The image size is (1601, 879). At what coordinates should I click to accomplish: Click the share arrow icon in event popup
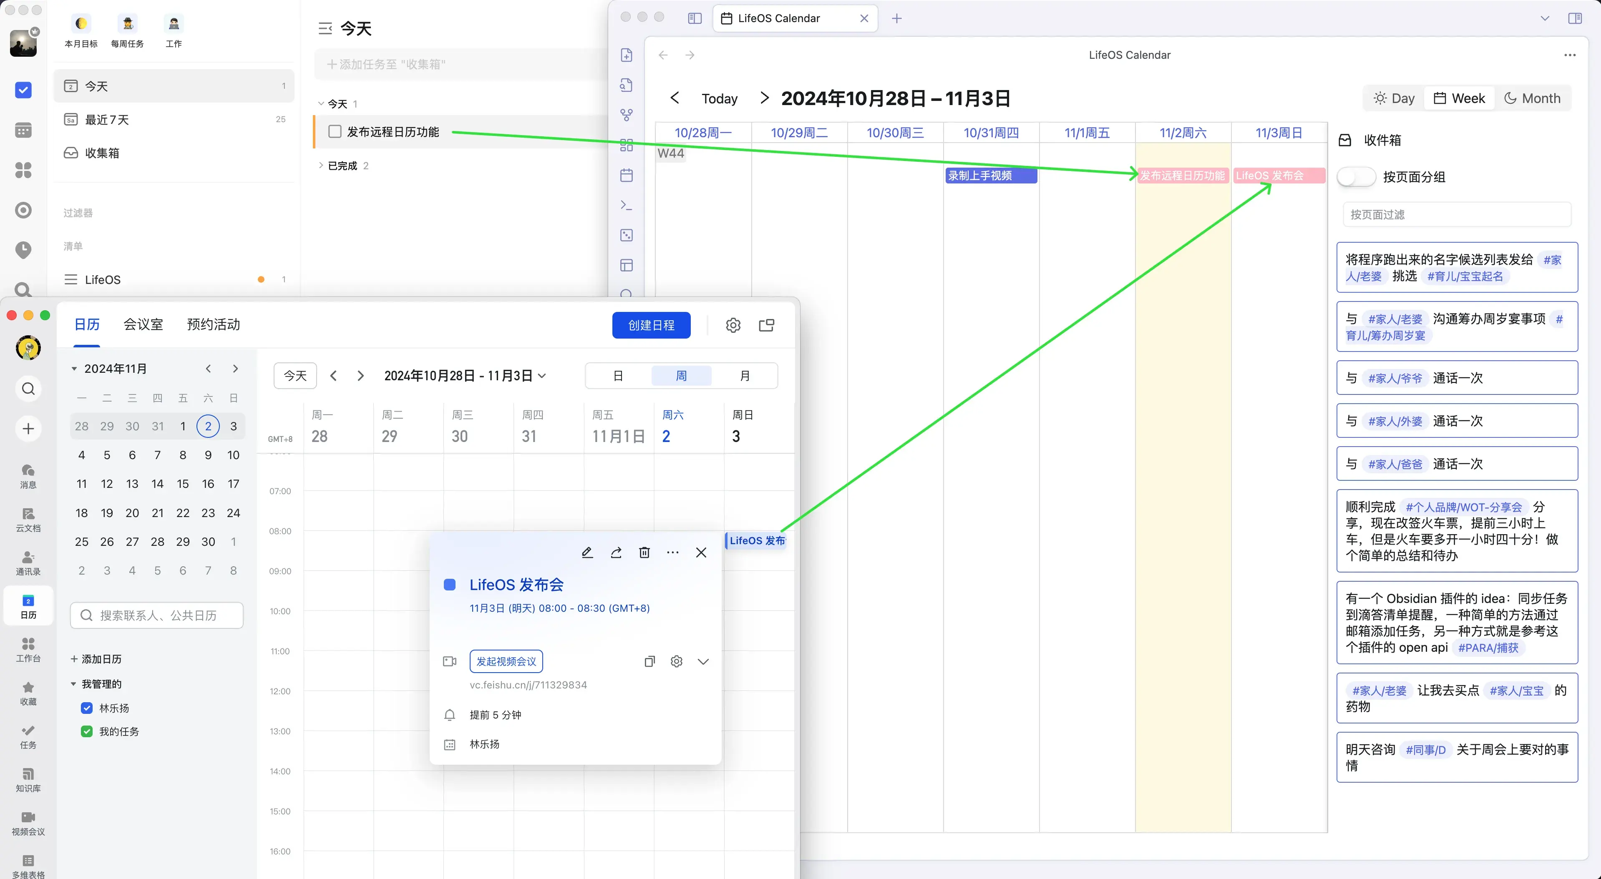pyautogui.click(x=616, y=552)
